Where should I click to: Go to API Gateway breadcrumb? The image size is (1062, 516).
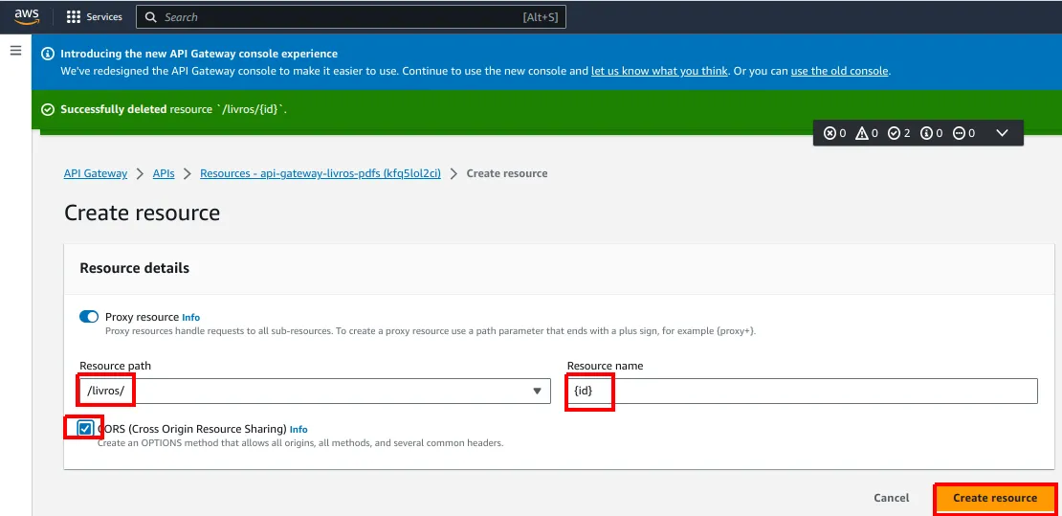[x=96, y=173]
